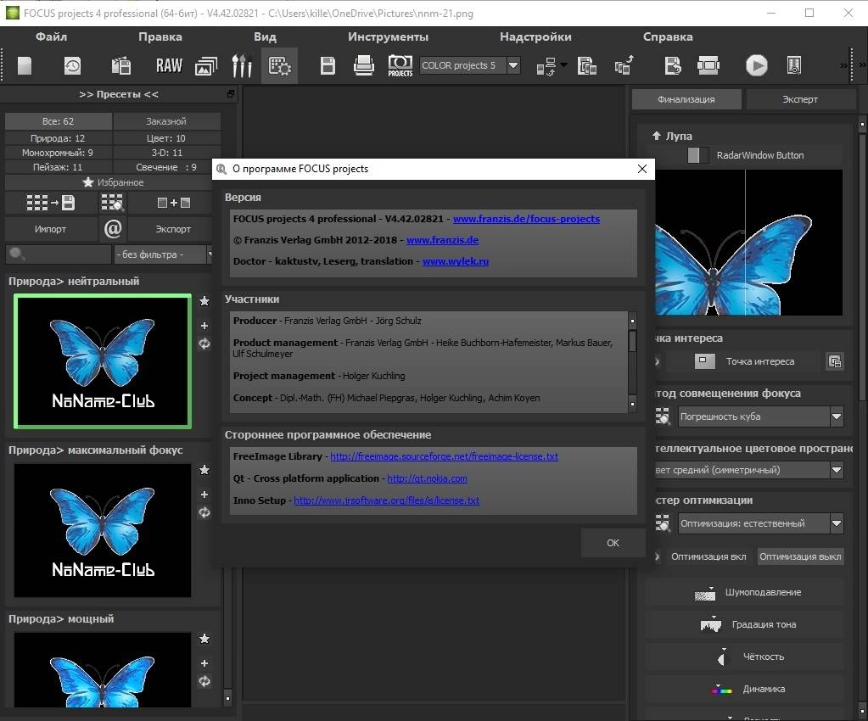Click the brushes and tools icon
Viewport: 868px width, 721px height.
point(241,66)
